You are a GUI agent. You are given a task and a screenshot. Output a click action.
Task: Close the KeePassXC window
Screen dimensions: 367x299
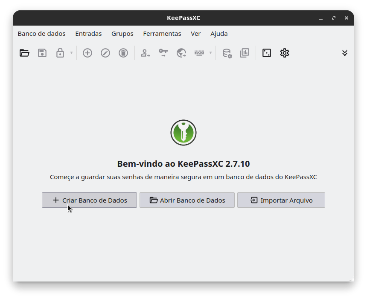(347, 18)
